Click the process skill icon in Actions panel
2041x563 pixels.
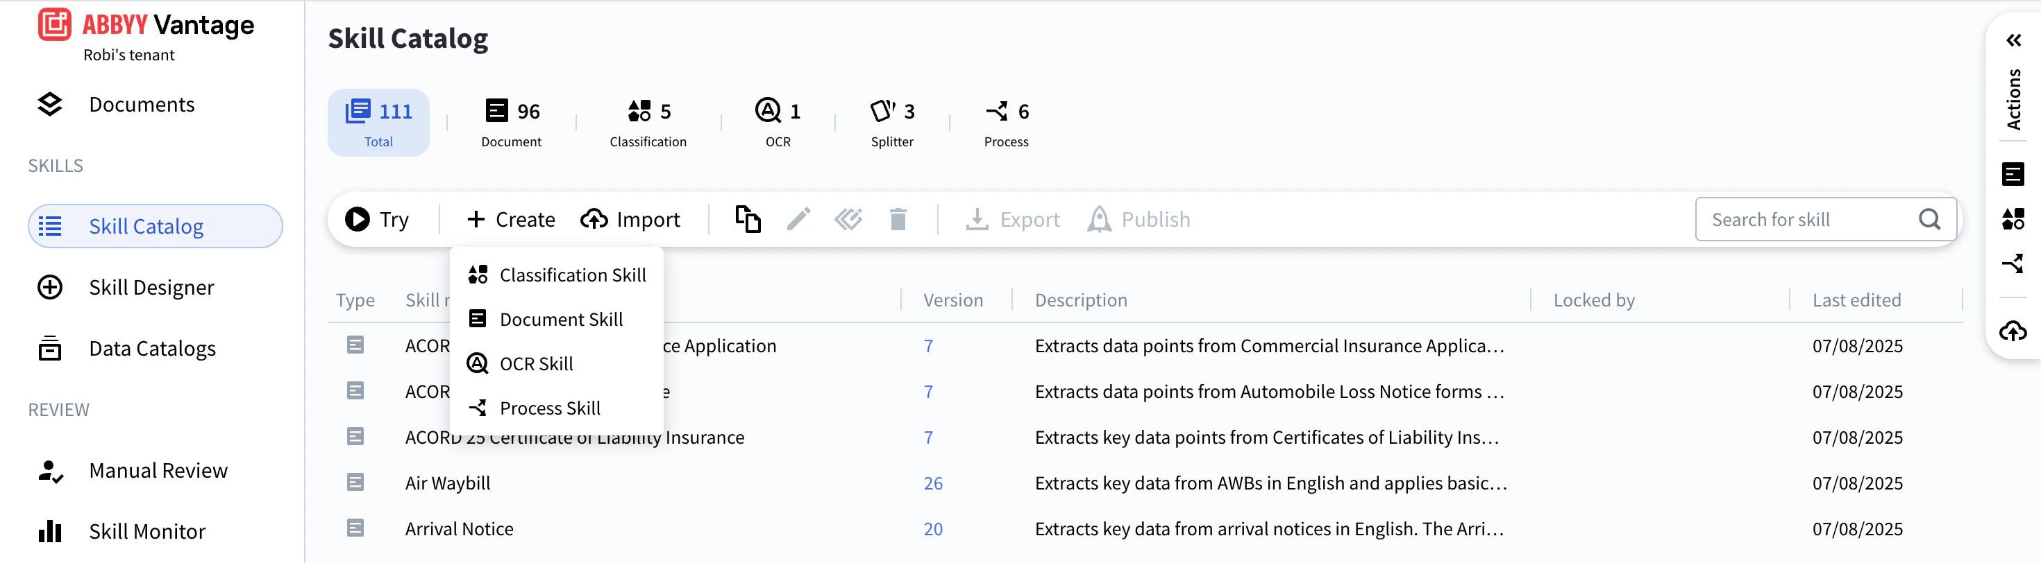click(2013, 263)
